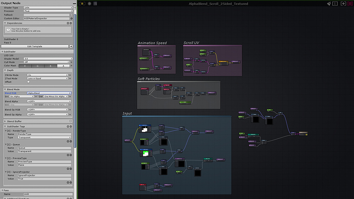Image resolution: width=354 pixels, height=199 pixels.
Task: Click the Output Node panel vertical scrollbar
Action: coord(75,81)
